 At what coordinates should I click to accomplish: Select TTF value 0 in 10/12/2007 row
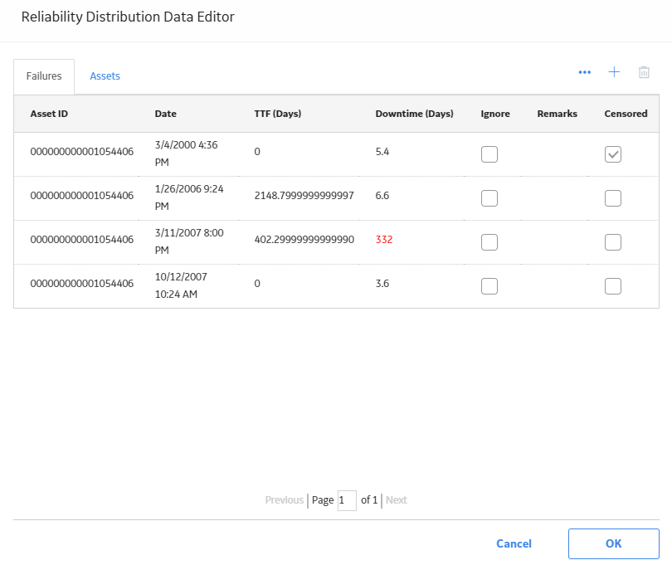tap(257, 284)
